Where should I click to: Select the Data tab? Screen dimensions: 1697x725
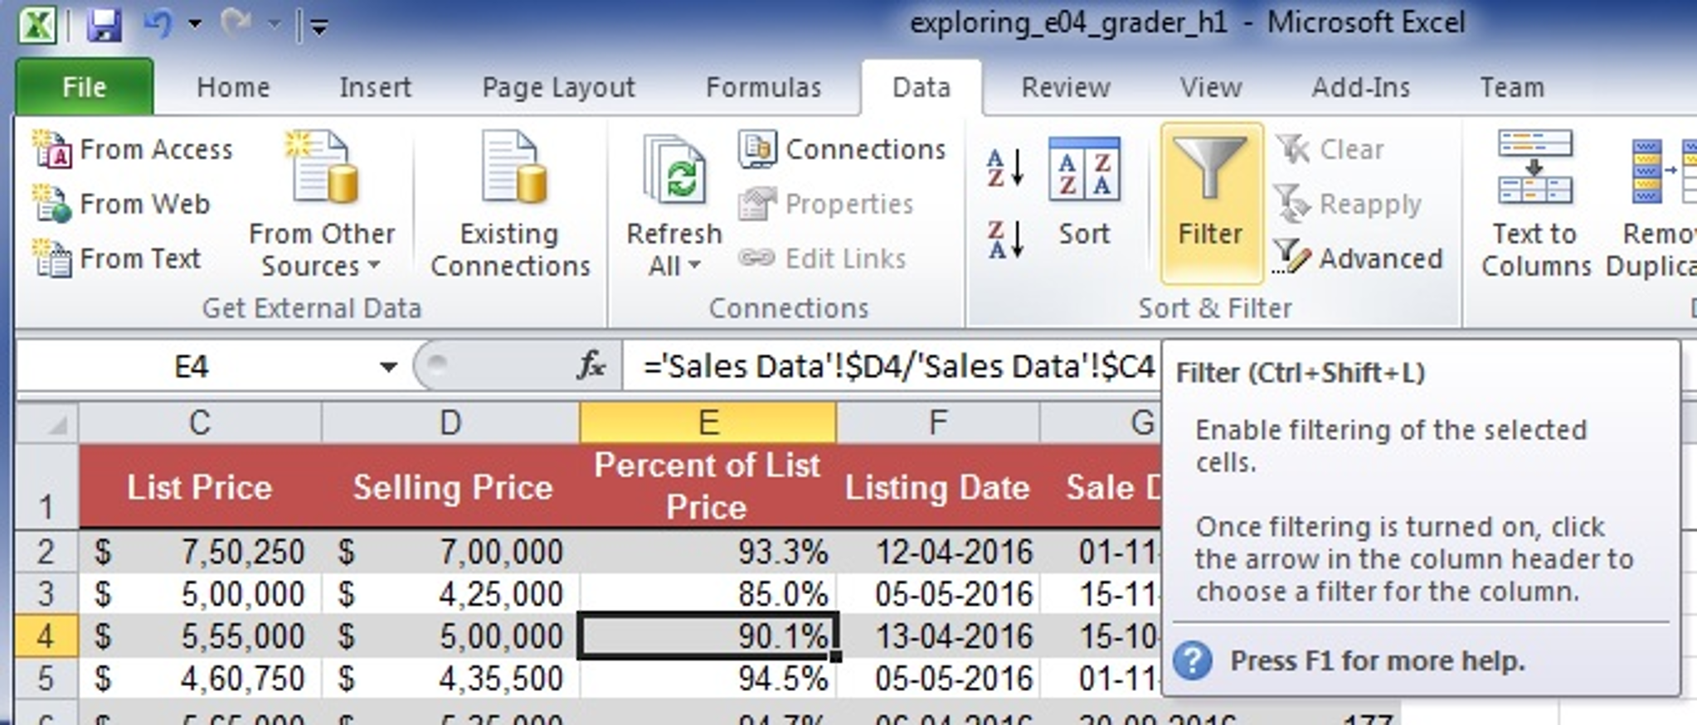pos(921,87)
